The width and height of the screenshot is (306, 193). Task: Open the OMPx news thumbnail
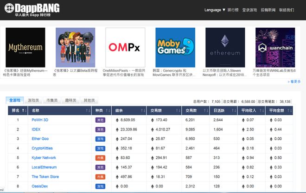[125, 47]
